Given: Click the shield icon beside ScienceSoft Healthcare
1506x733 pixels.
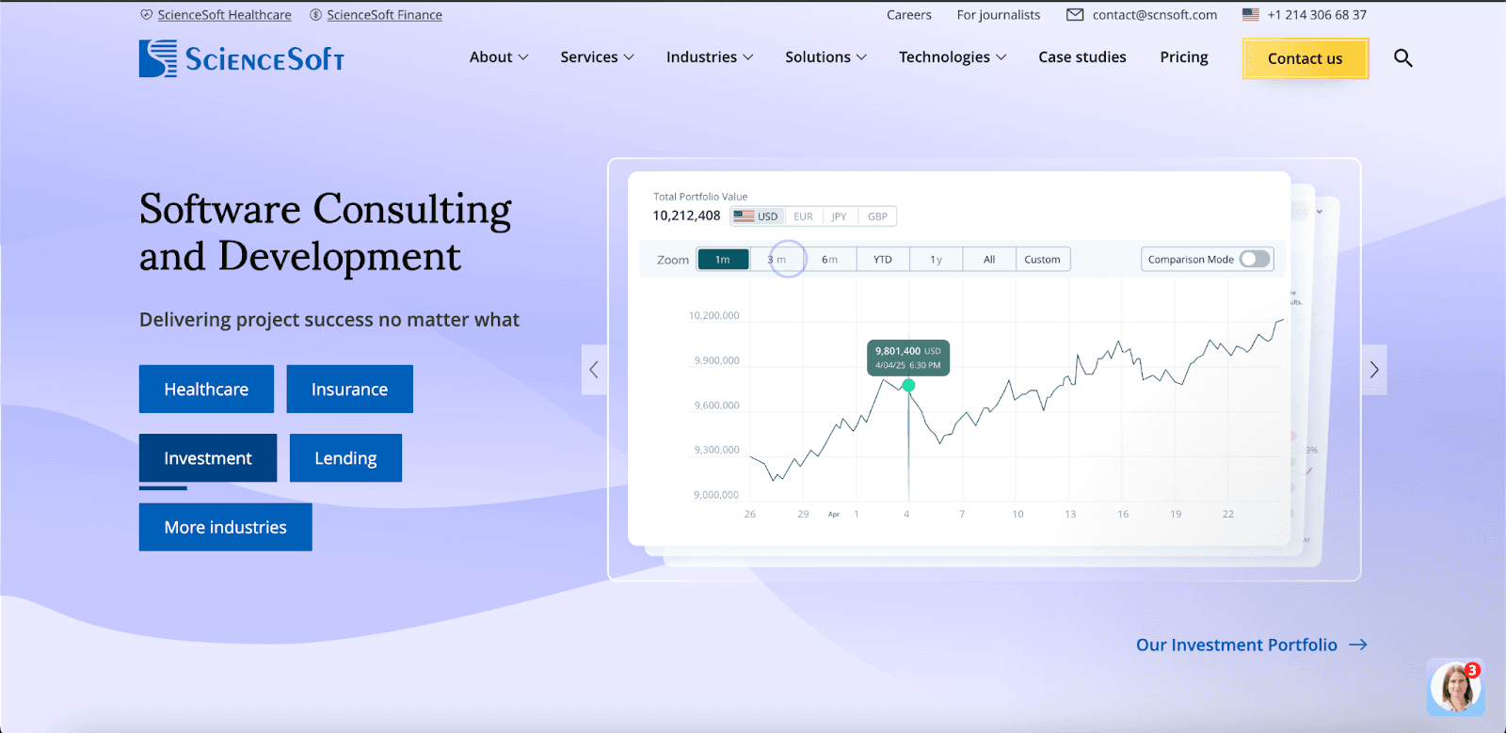Looking at the screenshot, I should [146, 15].
